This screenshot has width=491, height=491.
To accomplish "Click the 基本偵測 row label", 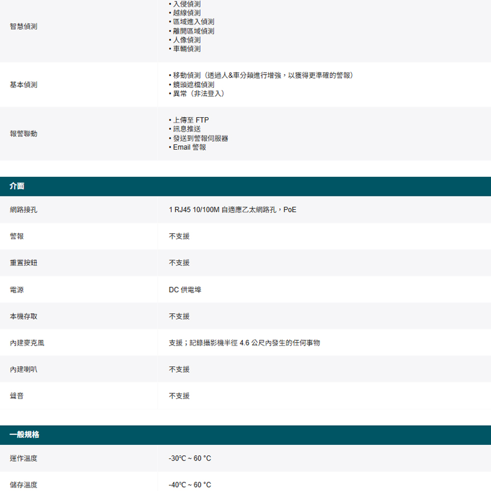I will coord(24,85).
